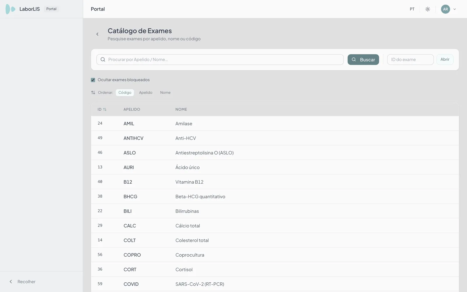Focus the Procurar por Apelido / Nome field
Image resolution: width=467 pixels, height=292 pixels.
point(220,60)
